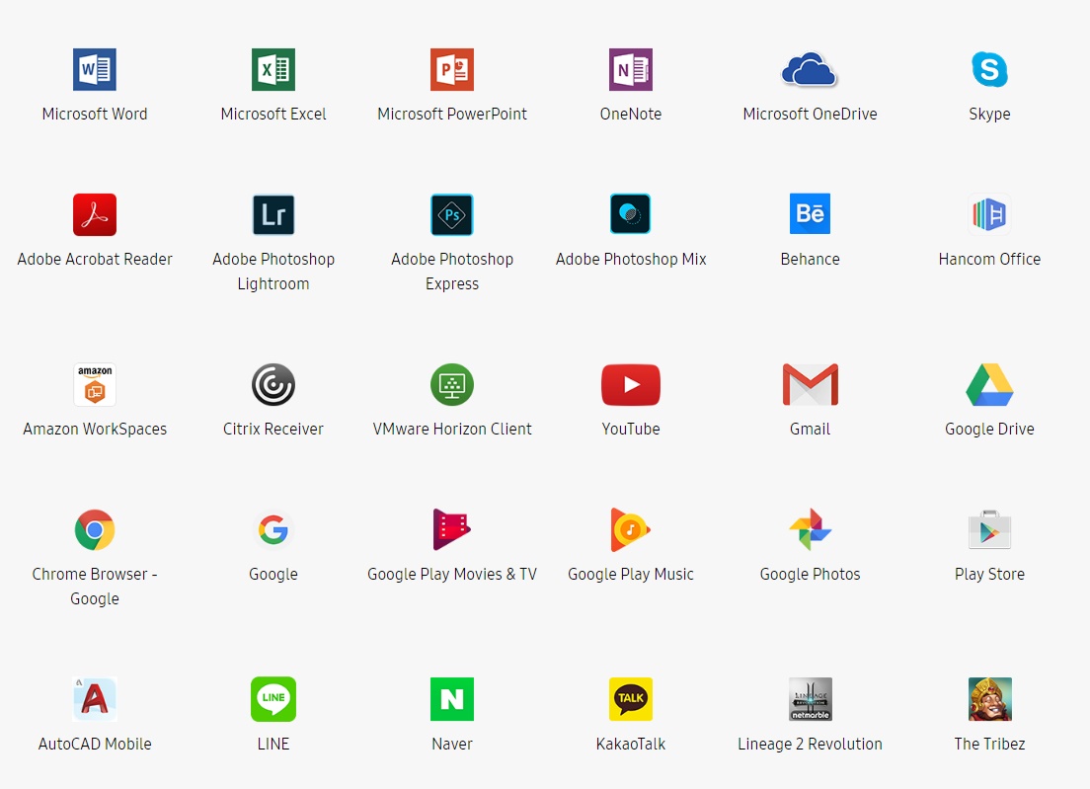Click the "YouTube" text label
1090x789 pixels.
[631, 429]
